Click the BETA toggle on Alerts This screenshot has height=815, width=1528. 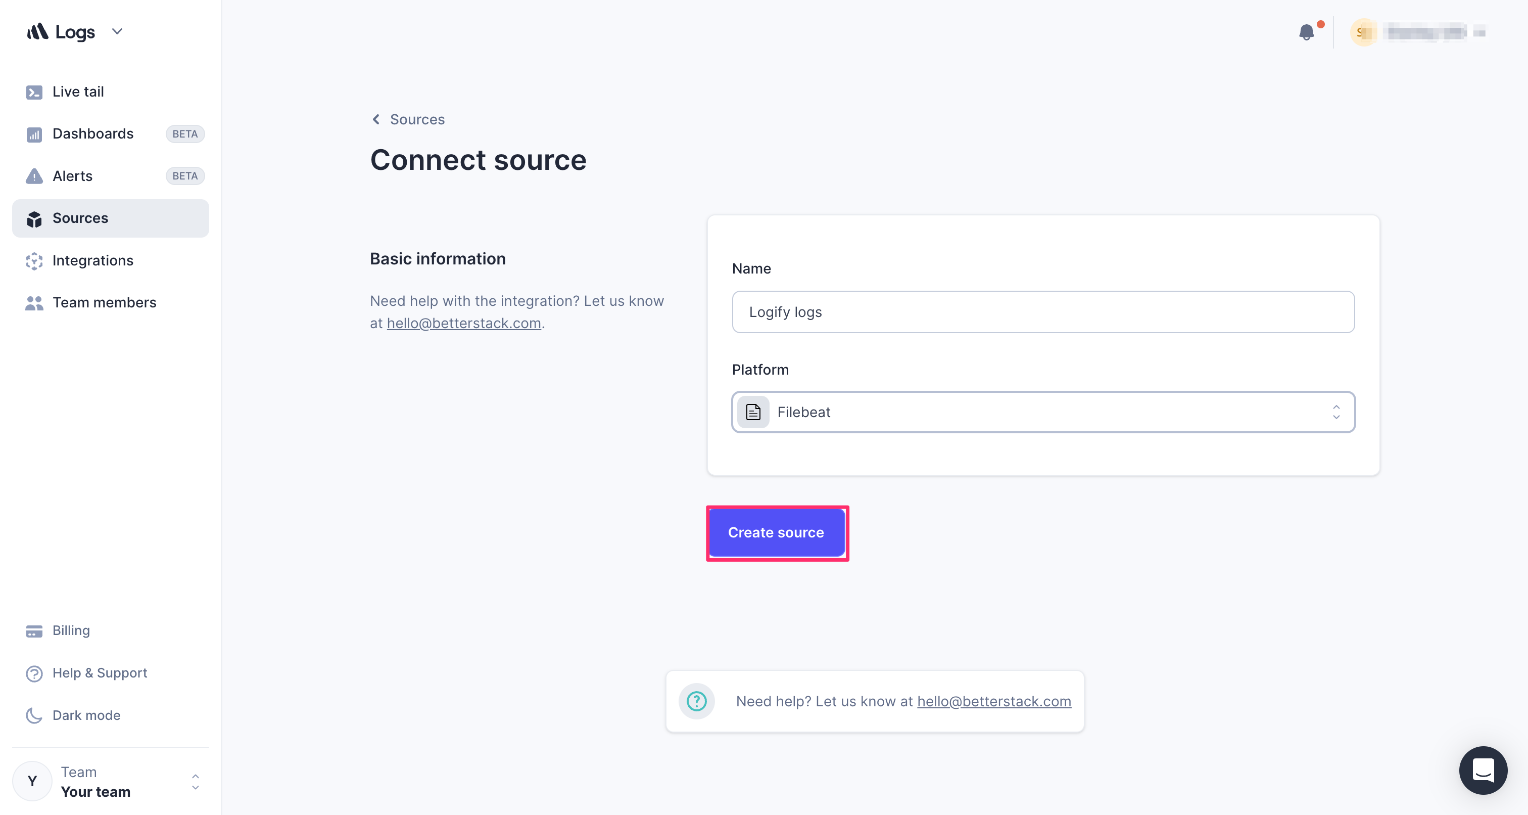[184, 176]
